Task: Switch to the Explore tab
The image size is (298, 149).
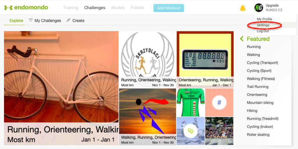Action: 16,20
